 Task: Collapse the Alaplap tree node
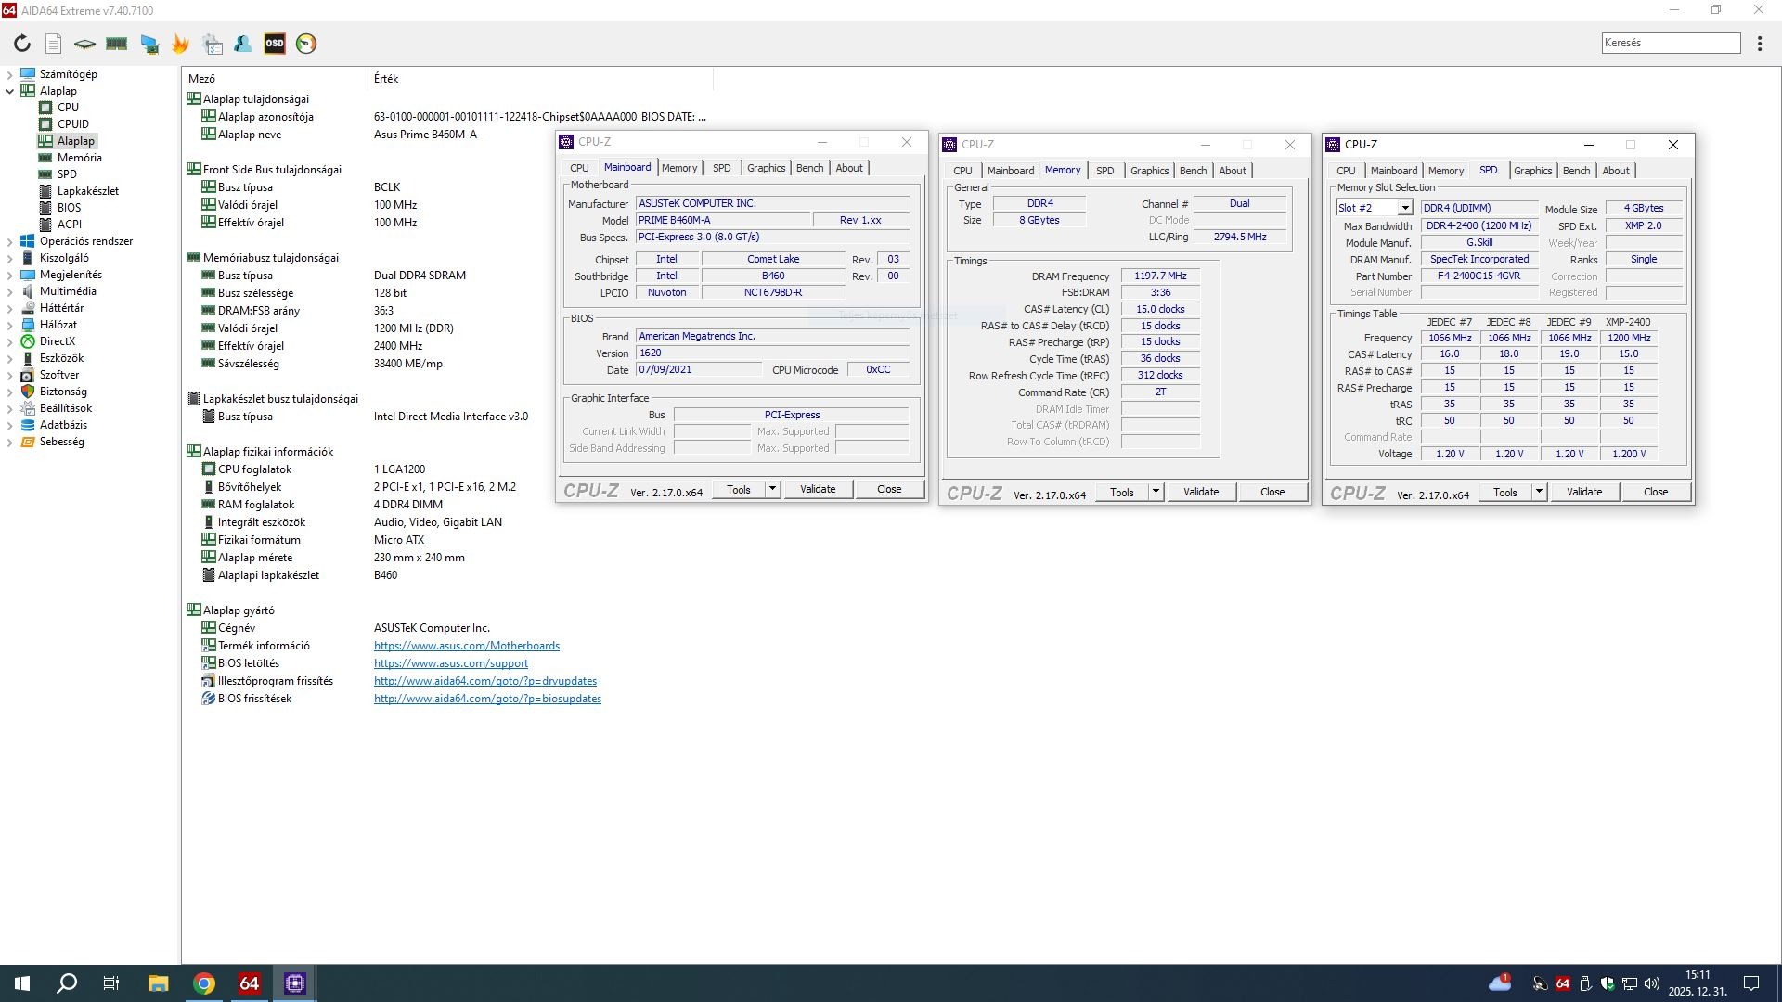[x=10, y=91]
